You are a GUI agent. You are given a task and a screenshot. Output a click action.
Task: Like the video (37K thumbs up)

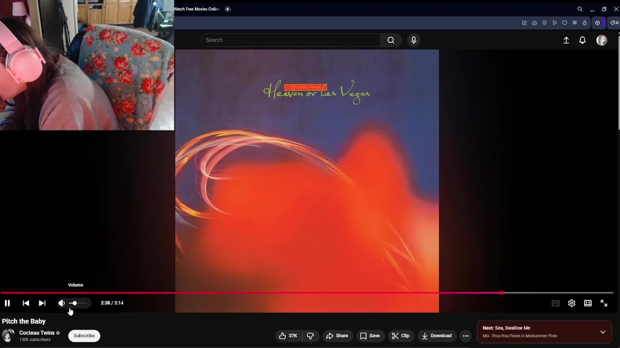[288, 336]
